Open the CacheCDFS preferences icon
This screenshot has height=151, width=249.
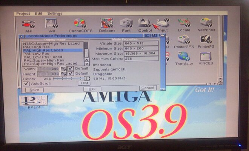tap(80, 23)
